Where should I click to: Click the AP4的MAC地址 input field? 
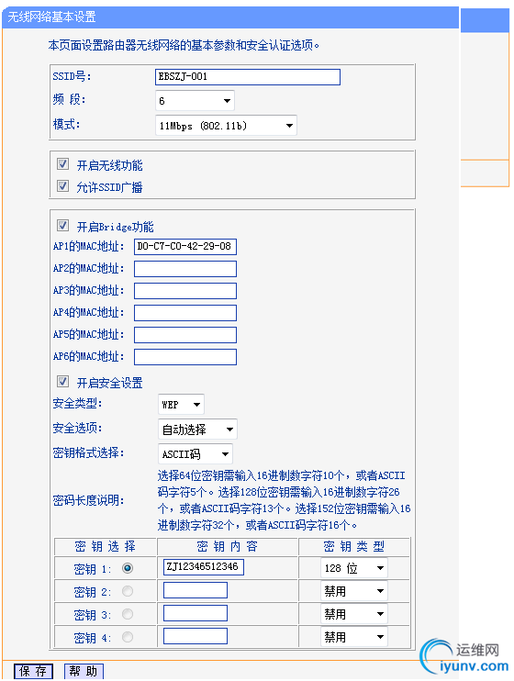(185, 313)
